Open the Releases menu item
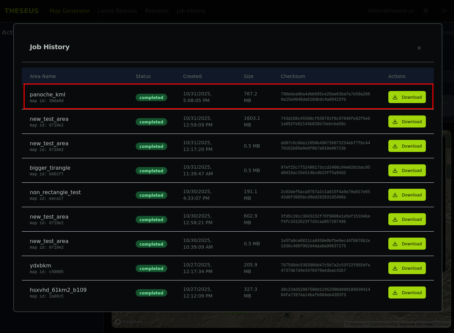The width and height of the screenshot is (454, 333). pyautogui.click(x=157, y=11)
